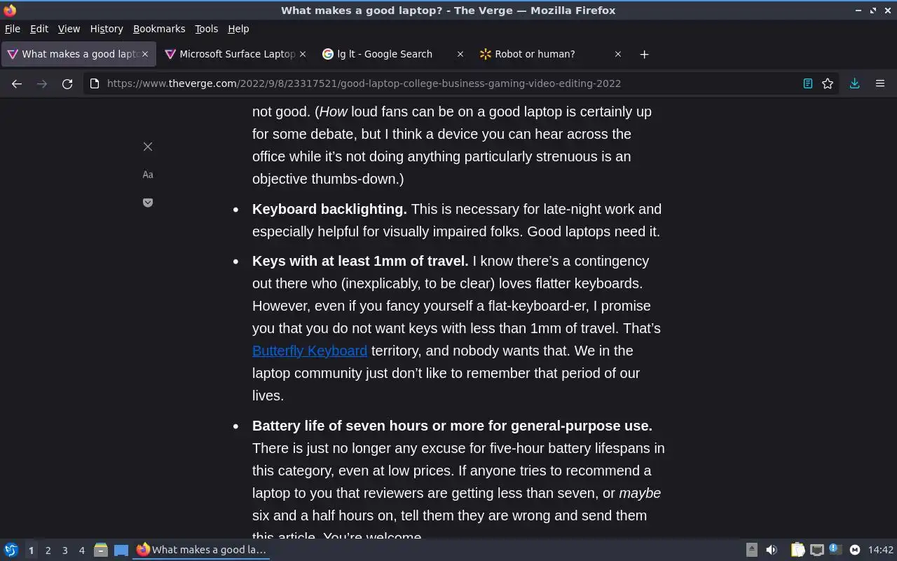Open the Edit menu
The image size is (897, 561).
tap(39, 29)
